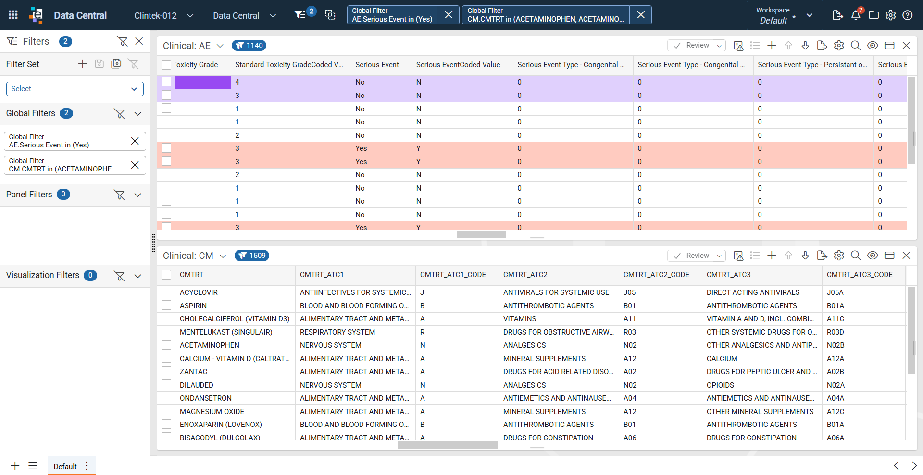Click the purple Toxicity Grade color cell

tap(203, 82)
